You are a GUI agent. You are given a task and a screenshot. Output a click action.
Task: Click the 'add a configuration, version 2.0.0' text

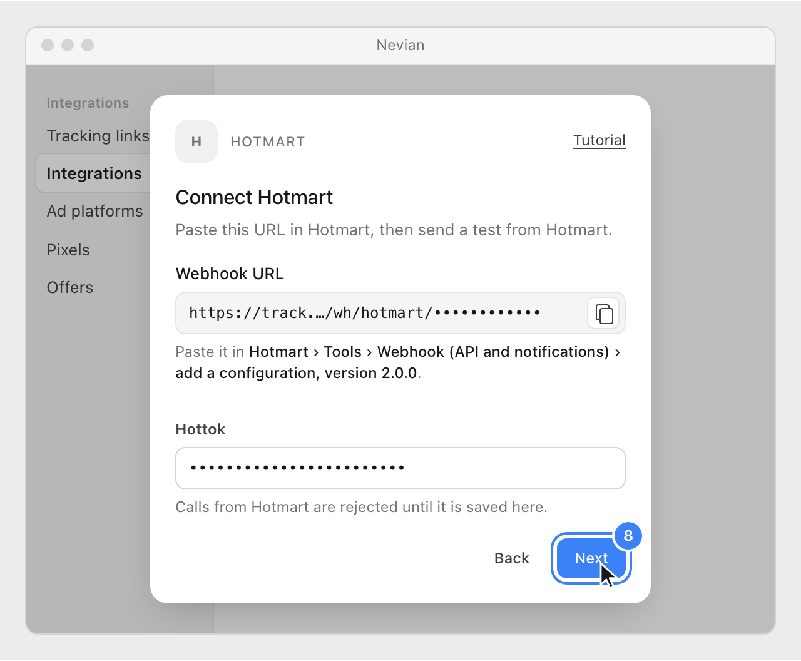(296, 373)
